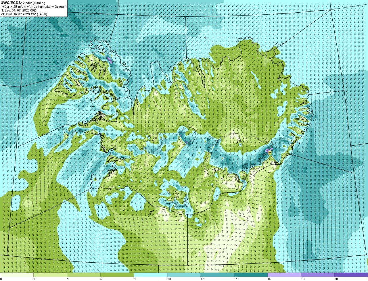This screenshot has height=281, width=368.
Task: Click the "4" label on the color scale
Action: click(x=68, y=279)
